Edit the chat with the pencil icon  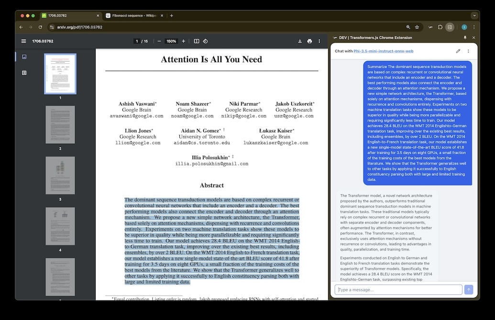tap(458, 51)
